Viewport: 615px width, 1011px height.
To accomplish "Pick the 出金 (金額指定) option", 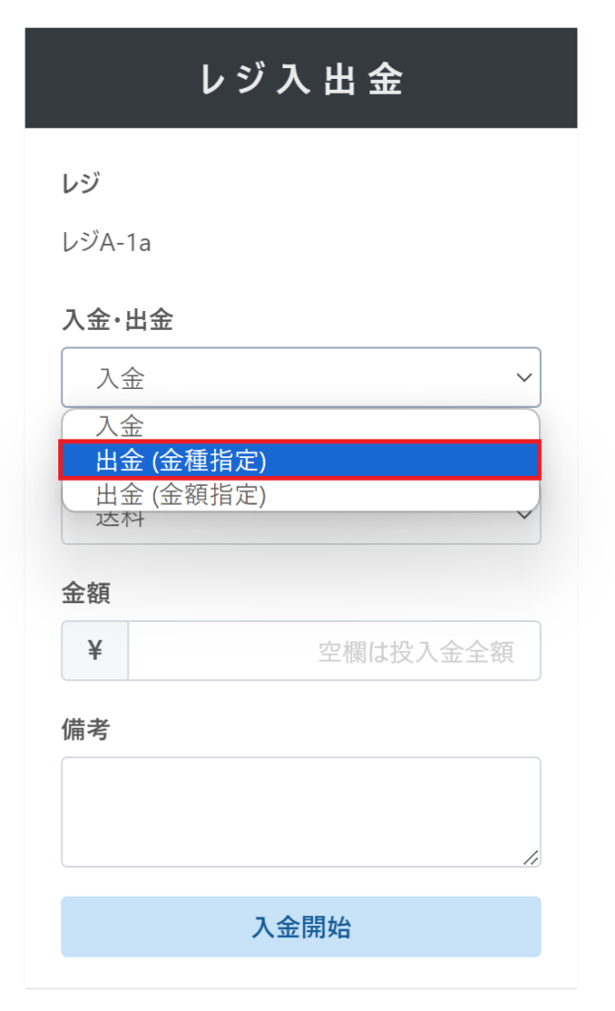I will (x=182, y=494).
